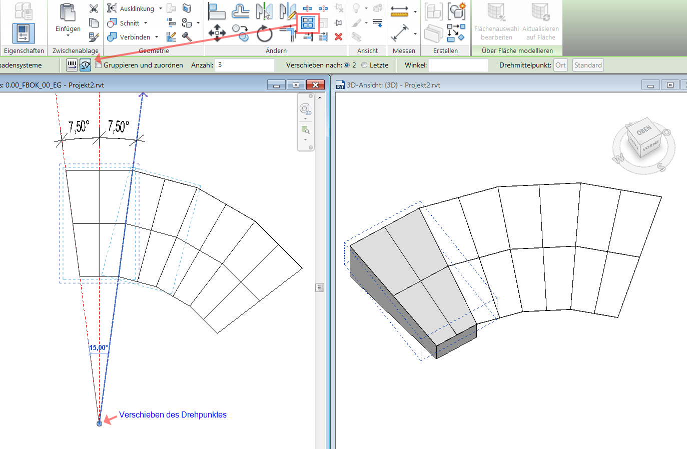Select the radial array icon in options bar

click(x=86, y=65)
